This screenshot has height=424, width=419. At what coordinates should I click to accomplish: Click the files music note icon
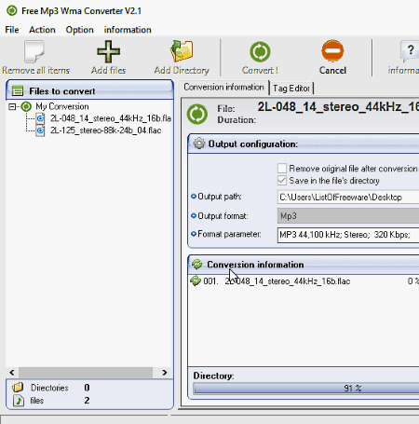(x=19, y=401)
